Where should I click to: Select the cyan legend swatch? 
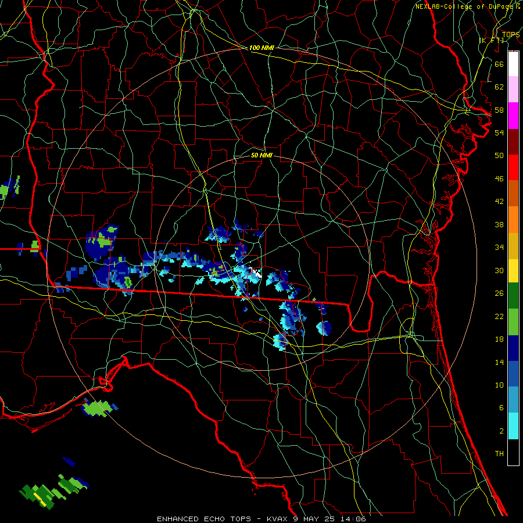(x=513, y=426)
